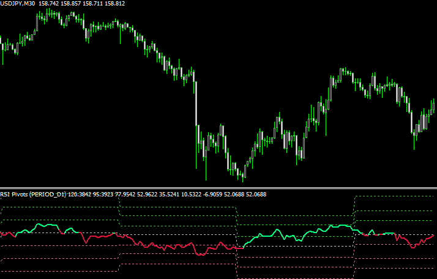Select the open price value 158.742
The image size is (437, 279).
pyautogui.click(x=48, y=4)
